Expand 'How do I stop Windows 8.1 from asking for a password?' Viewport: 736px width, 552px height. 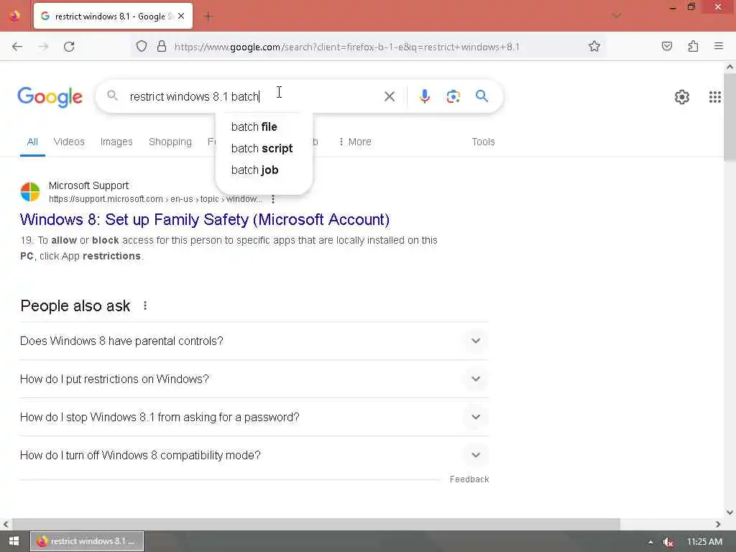[254, 417]
